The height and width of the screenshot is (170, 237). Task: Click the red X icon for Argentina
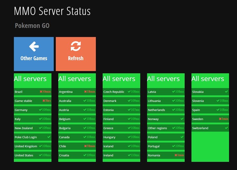click(x=85, y=92)
